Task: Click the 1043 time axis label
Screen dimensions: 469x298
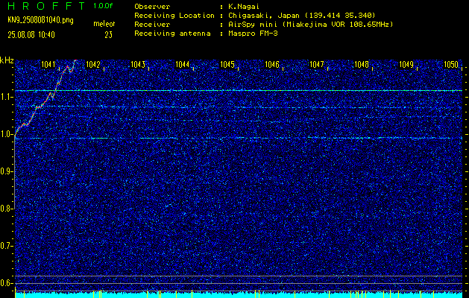Action: pyautogui.click(x=138, y=64)
